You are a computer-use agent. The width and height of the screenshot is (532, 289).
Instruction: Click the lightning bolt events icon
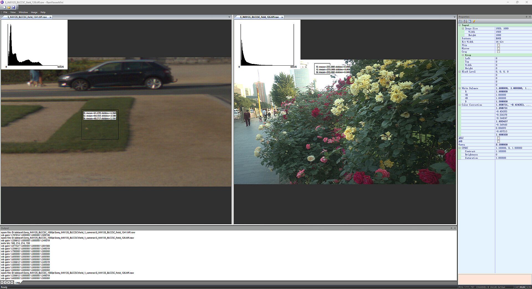pyautogui.click(x=474, y=21)
